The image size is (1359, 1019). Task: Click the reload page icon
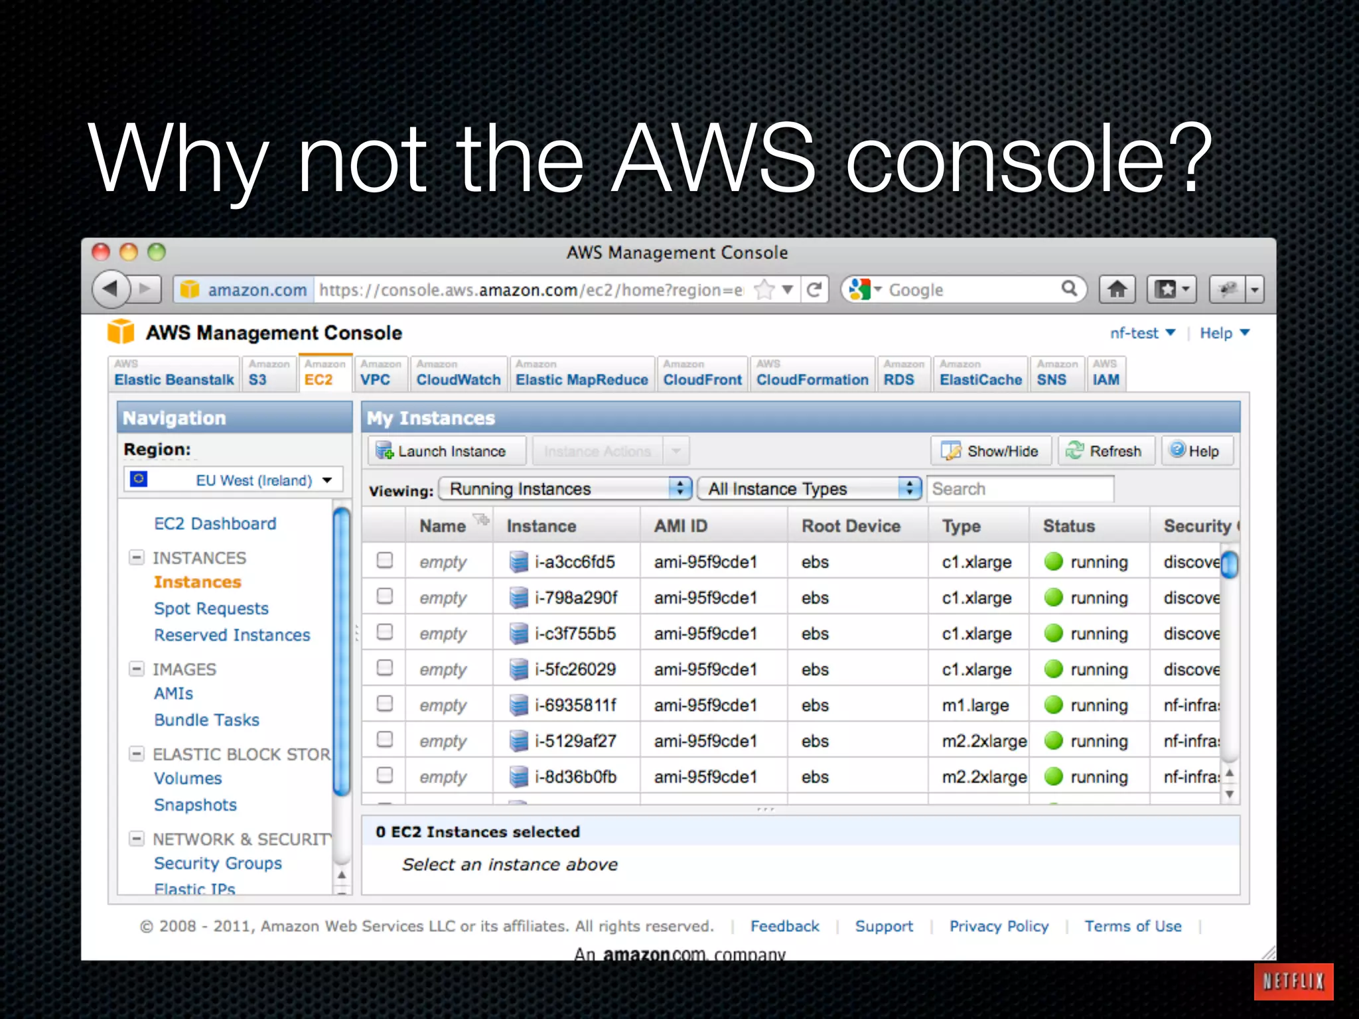tap(814, 289)
